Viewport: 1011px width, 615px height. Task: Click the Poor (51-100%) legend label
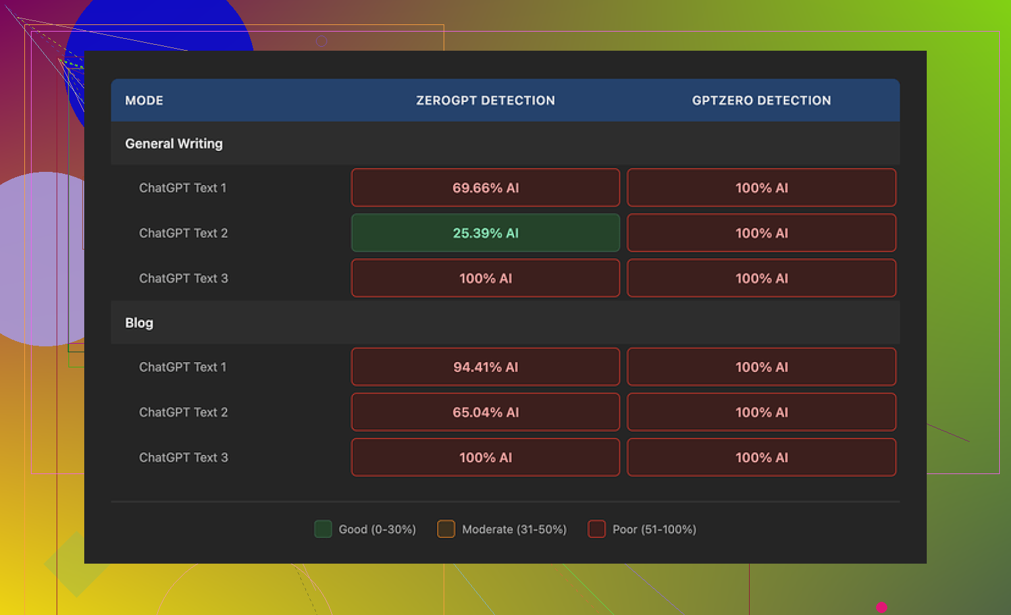coord(654,529)
